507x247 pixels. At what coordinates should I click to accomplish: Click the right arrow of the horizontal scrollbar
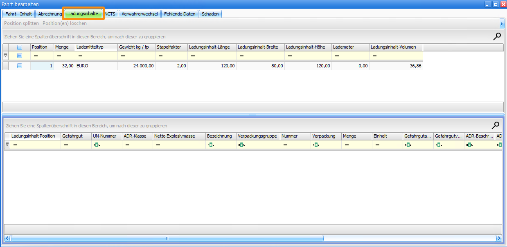tap(499, 238)
